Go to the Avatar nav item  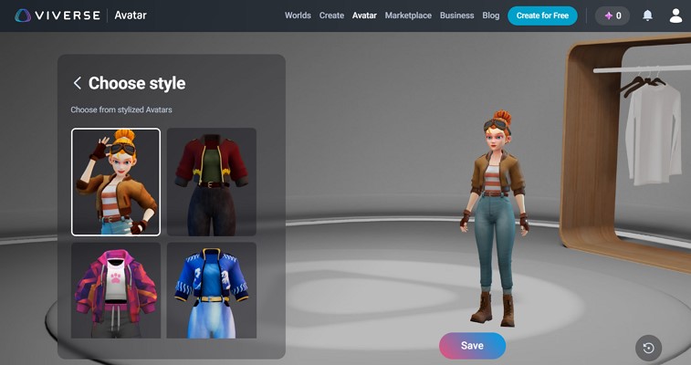pos(364,16)
